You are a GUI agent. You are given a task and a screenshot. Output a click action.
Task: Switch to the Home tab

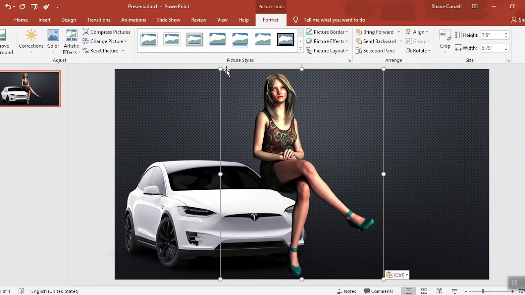(21, 20)
